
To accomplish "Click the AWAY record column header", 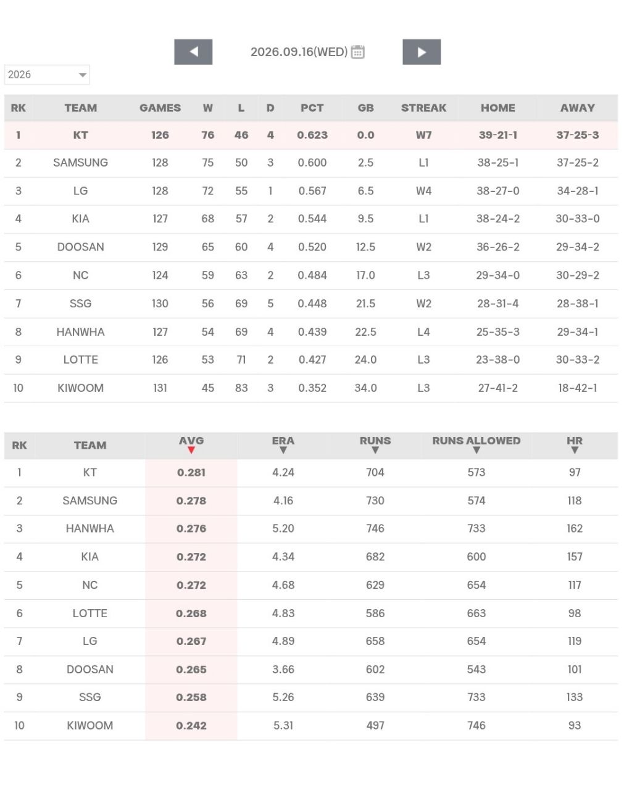I will pyautogui.click(x=578, y=108).
